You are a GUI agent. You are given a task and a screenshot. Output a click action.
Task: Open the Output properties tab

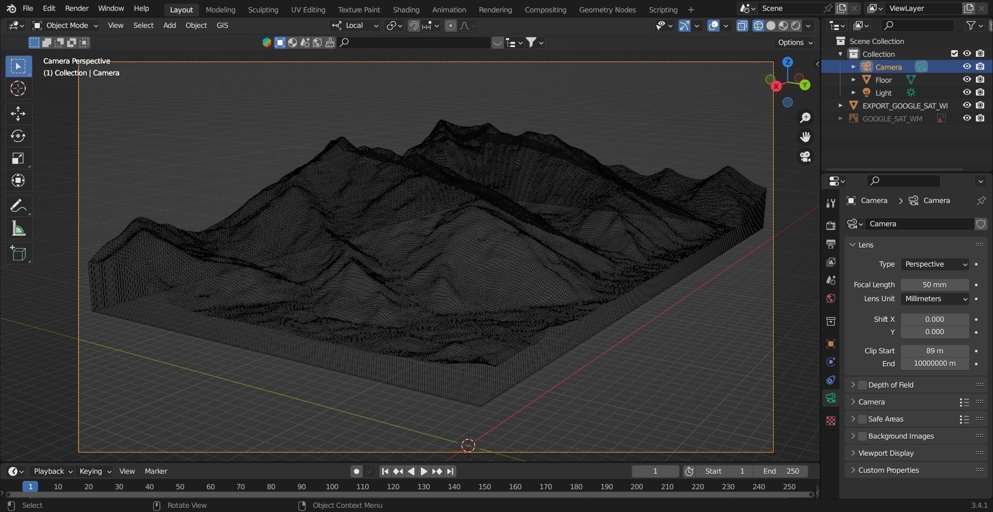pos(831,244)
